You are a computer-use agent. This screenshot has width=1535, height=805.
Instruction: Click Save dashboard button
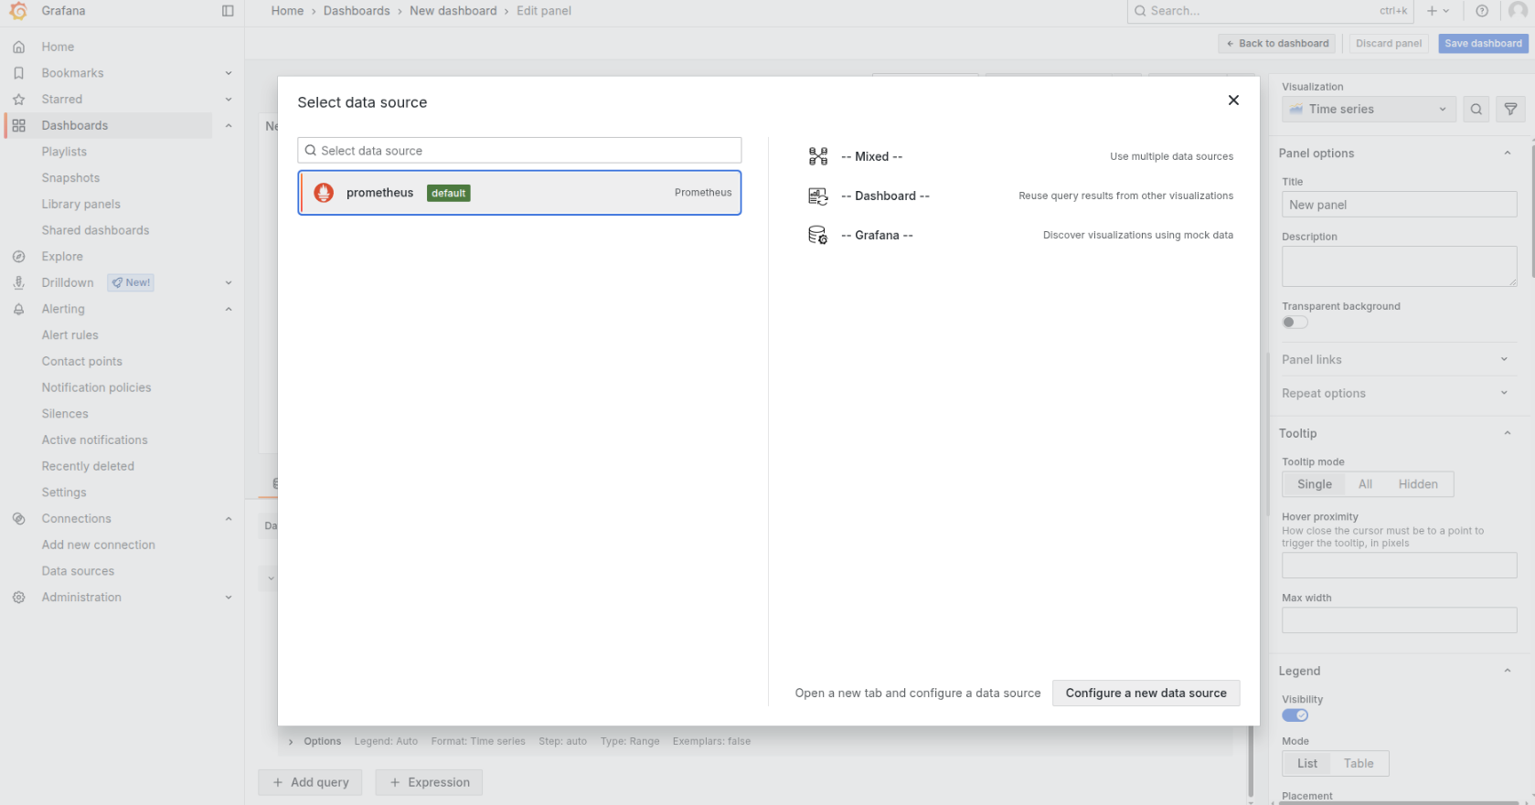coord(1483,43)
